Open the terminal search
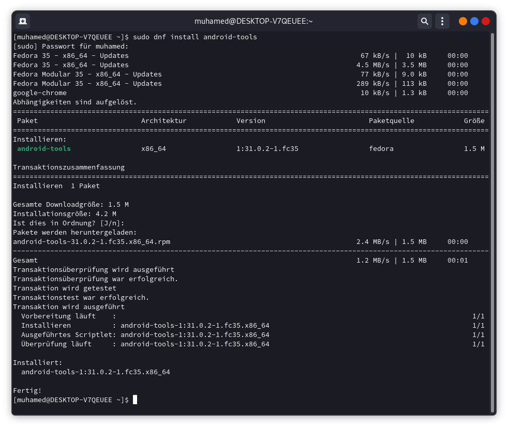Image resolution: width=508 pixels, height=428 pixels. point(424,21)
